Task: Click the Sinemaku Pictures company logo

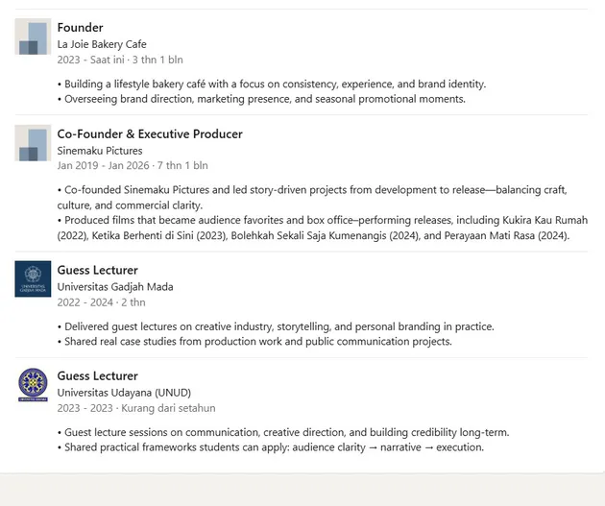Action: [x=33, y=143]
